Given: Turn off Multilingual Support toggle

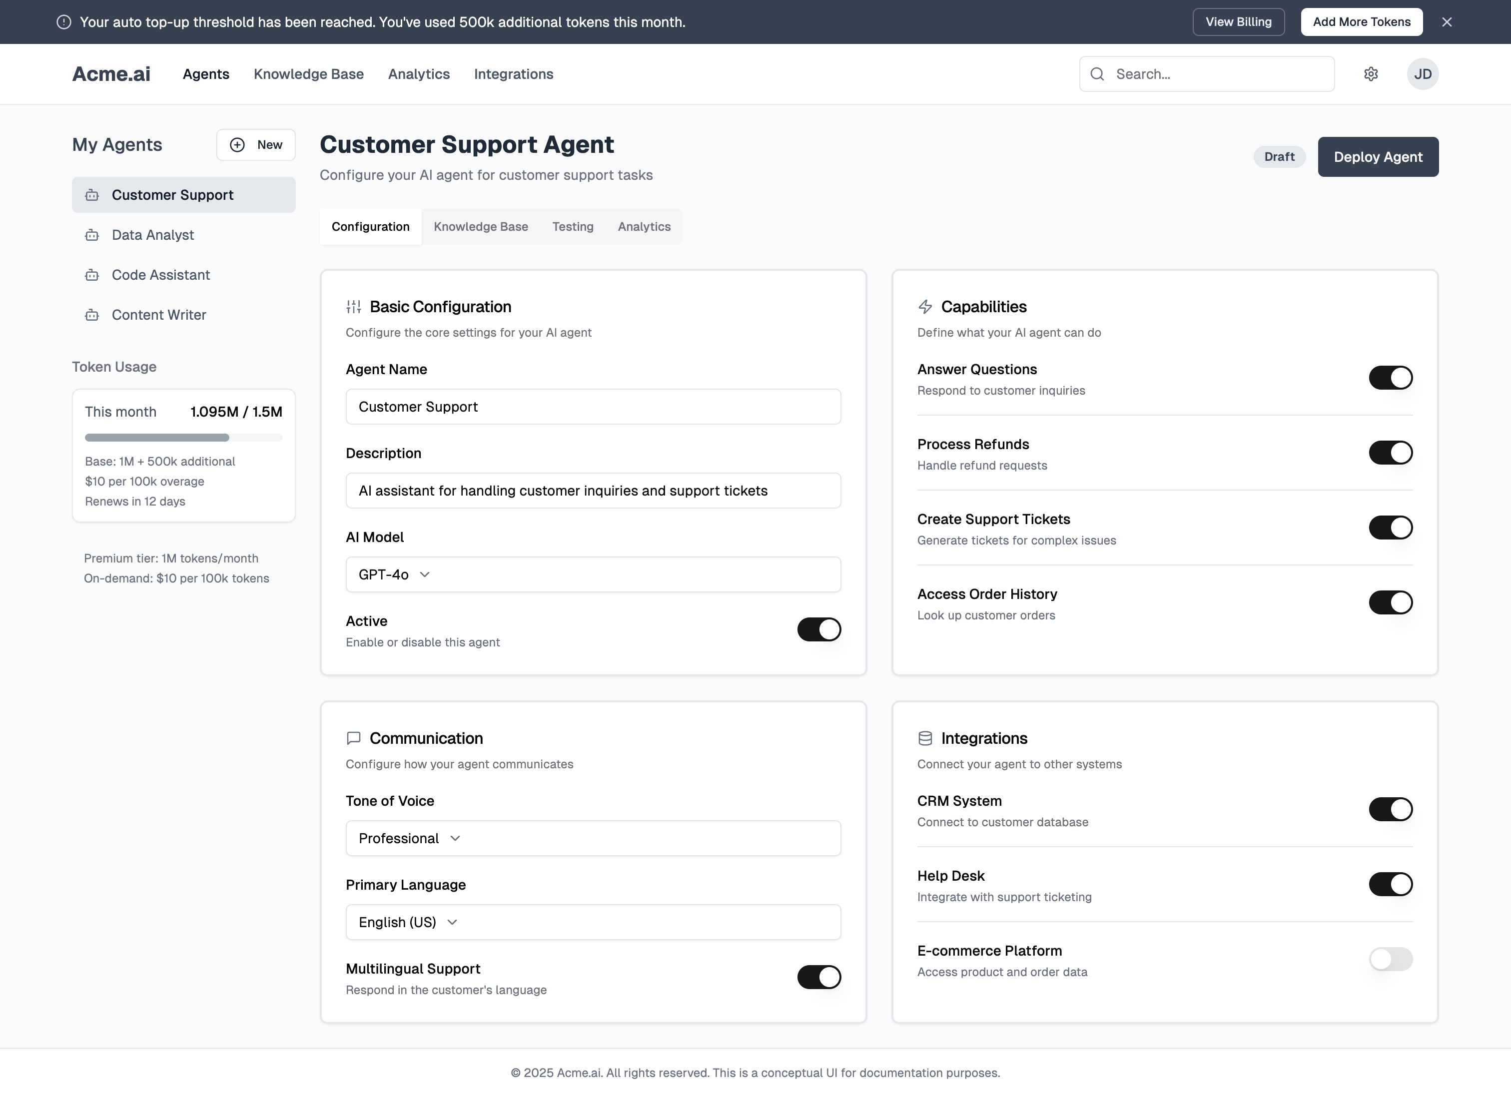Looking at the screenshot, I should point(819,977).
